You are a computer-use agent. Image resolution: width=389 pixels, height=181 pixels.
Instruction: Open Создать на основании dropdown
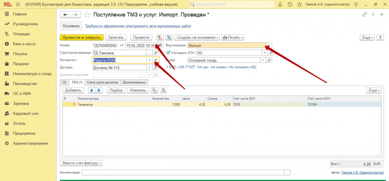point(197,38)
